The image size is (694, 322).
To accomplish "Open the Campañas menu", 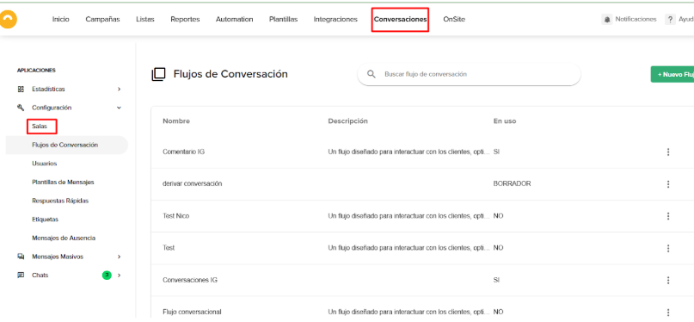I will [x=102, y=20].
